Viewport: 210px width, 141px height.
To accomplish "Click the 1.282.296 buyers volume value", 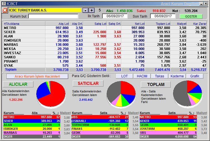I will pyautogui.click(x=16, y=100).
